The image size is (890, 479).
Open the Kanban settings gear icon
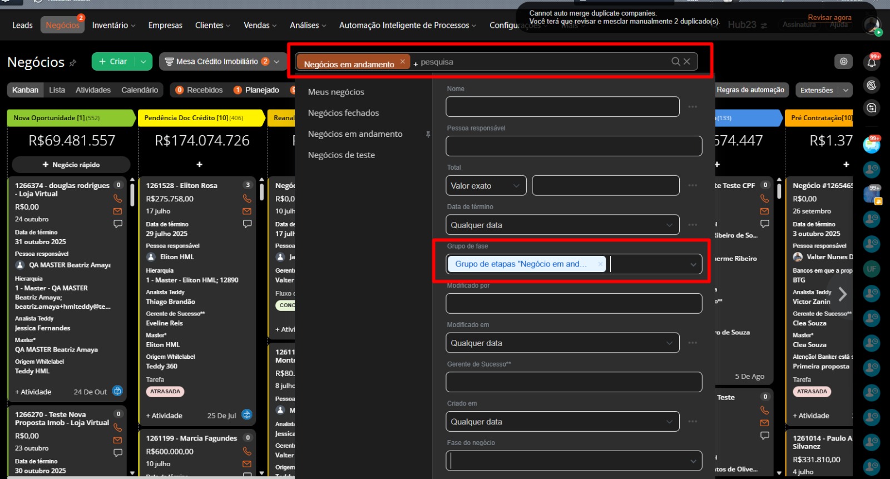coord(843,62)
